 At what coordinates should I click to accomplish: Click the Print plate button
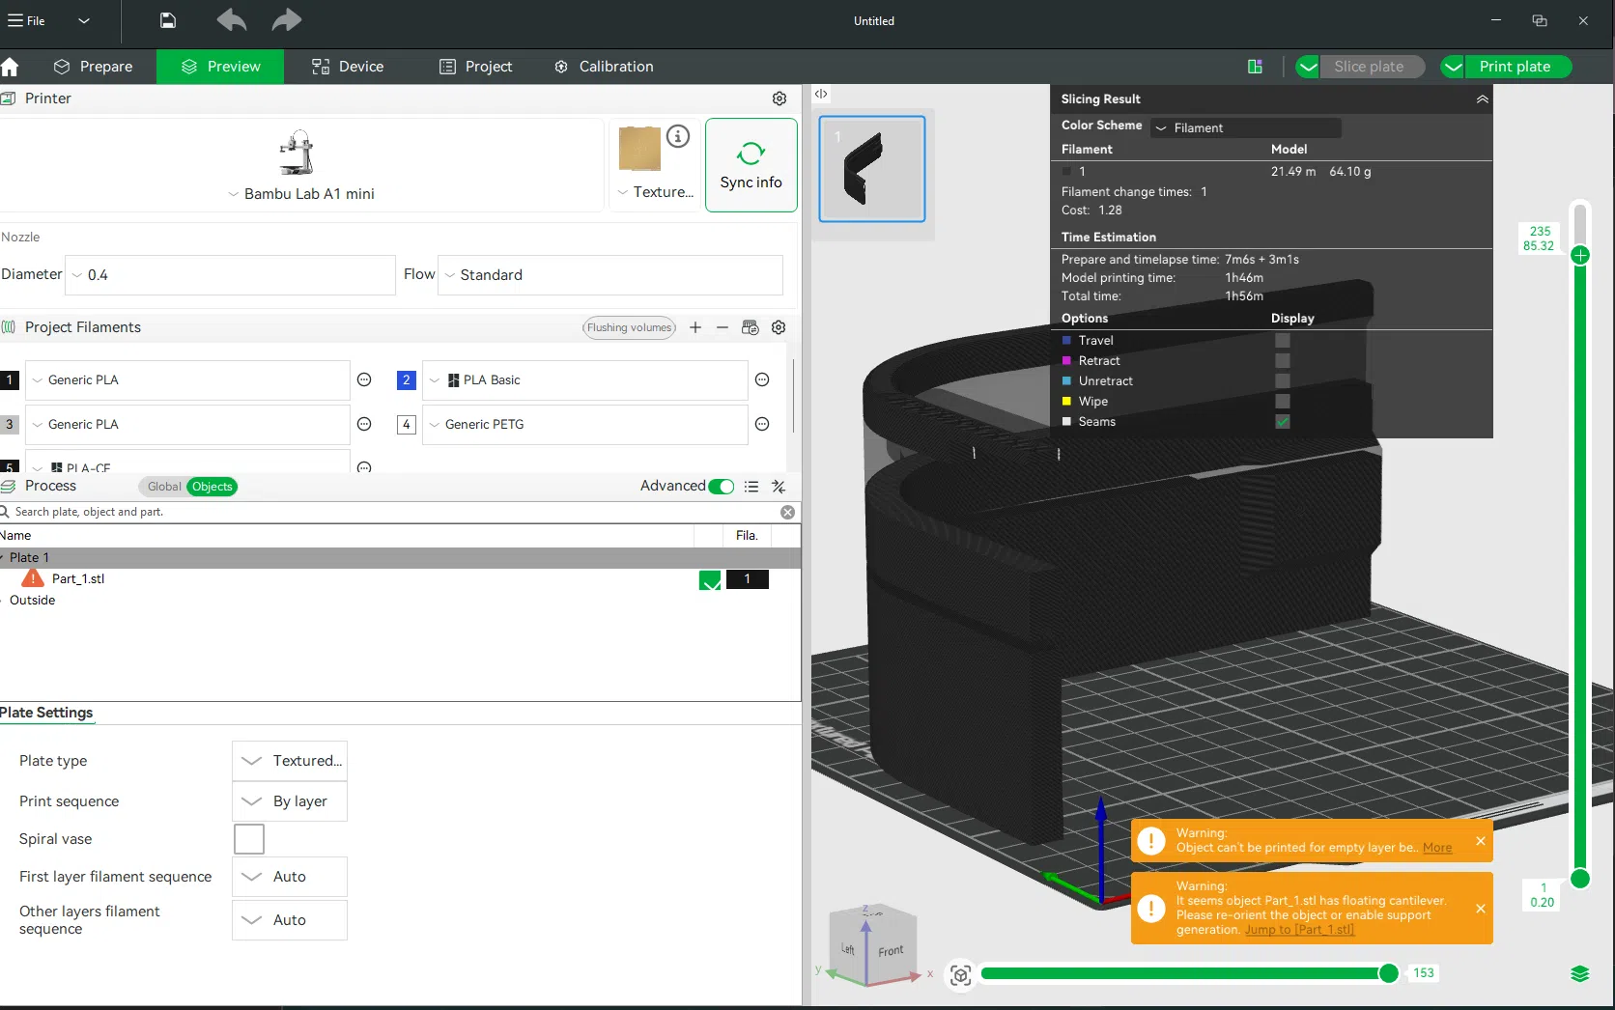1514,67
